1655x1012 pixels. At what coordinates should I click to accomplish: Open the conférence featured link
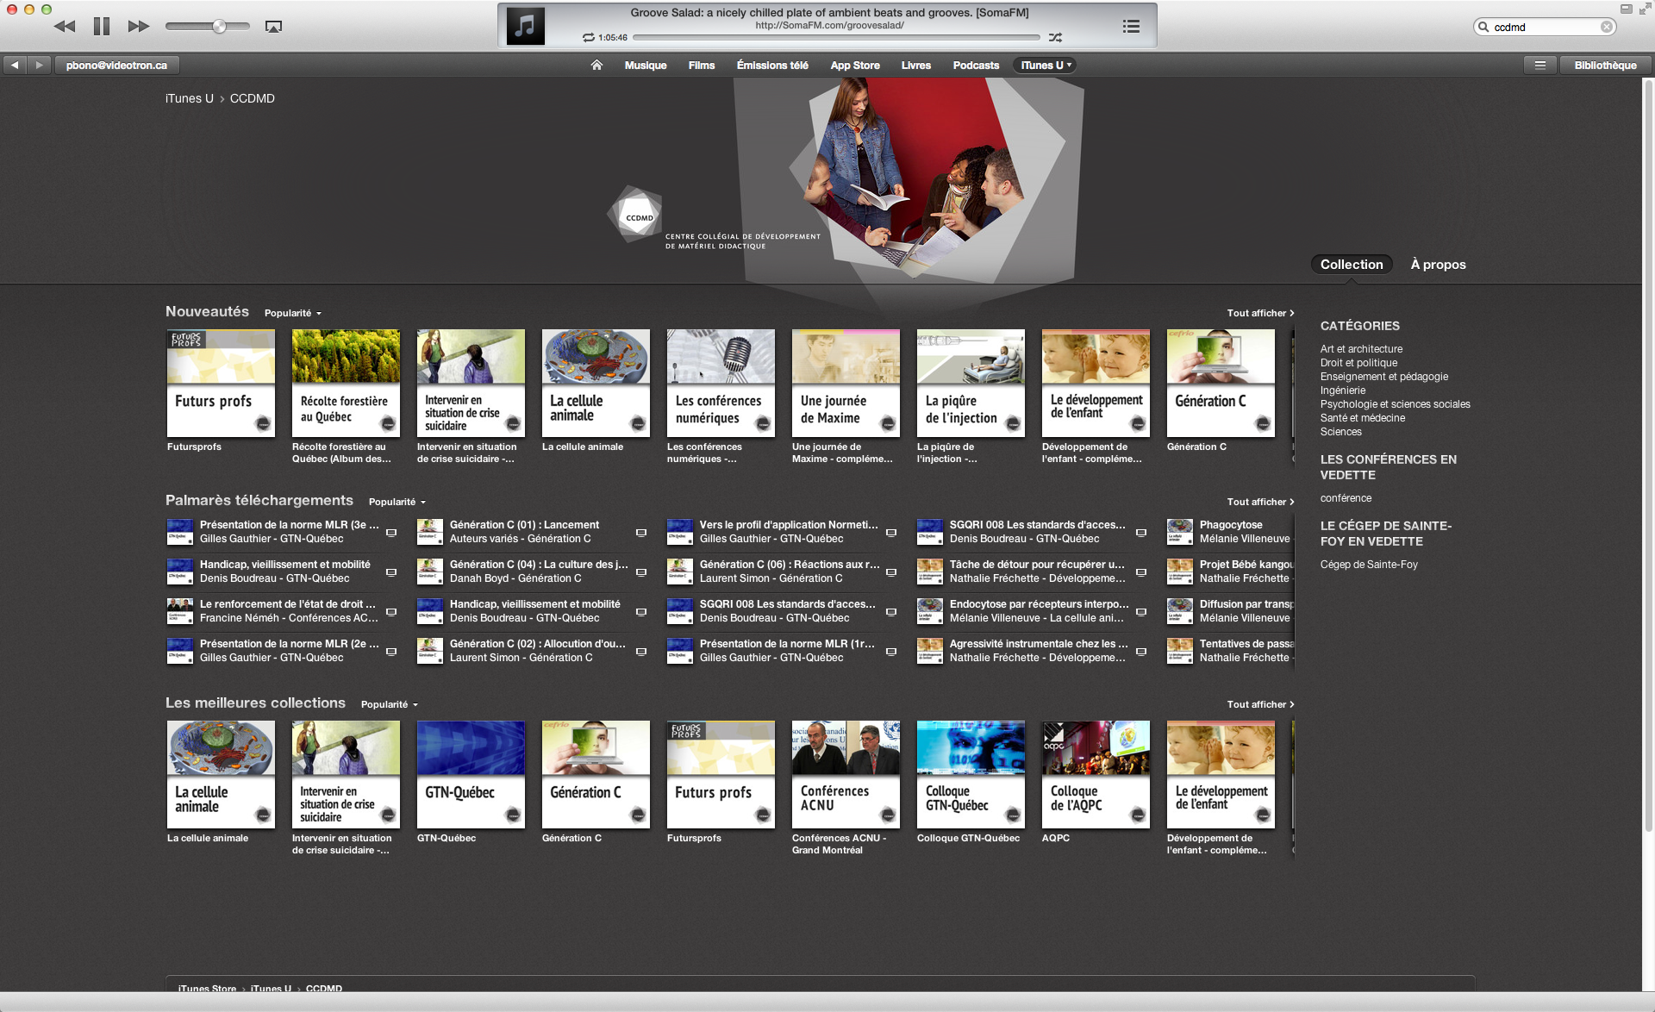click(1346, 498)
